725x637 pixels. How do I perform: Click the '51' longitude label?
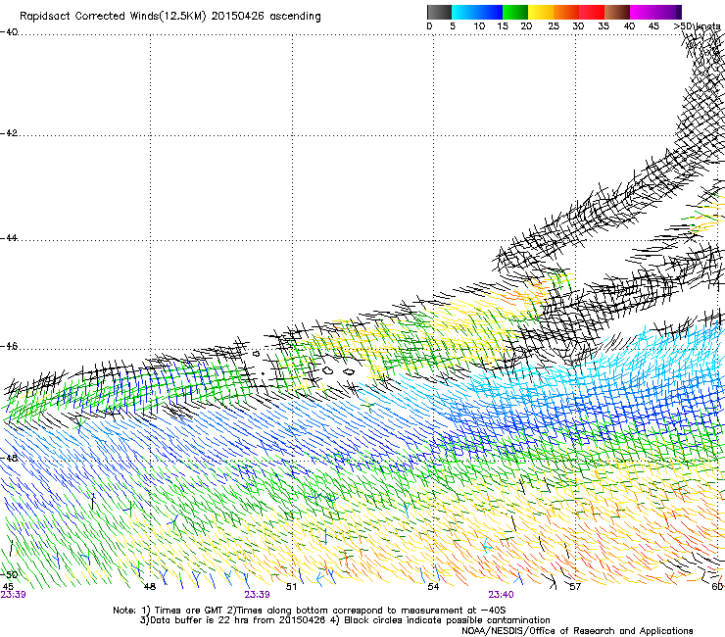point(291,587)
